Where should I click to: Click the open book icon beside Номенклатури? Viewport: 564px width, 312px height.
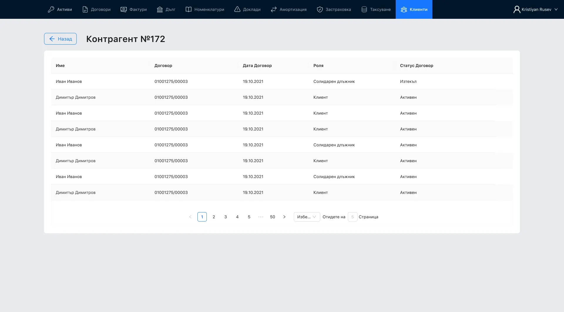[x=189, y=9]
